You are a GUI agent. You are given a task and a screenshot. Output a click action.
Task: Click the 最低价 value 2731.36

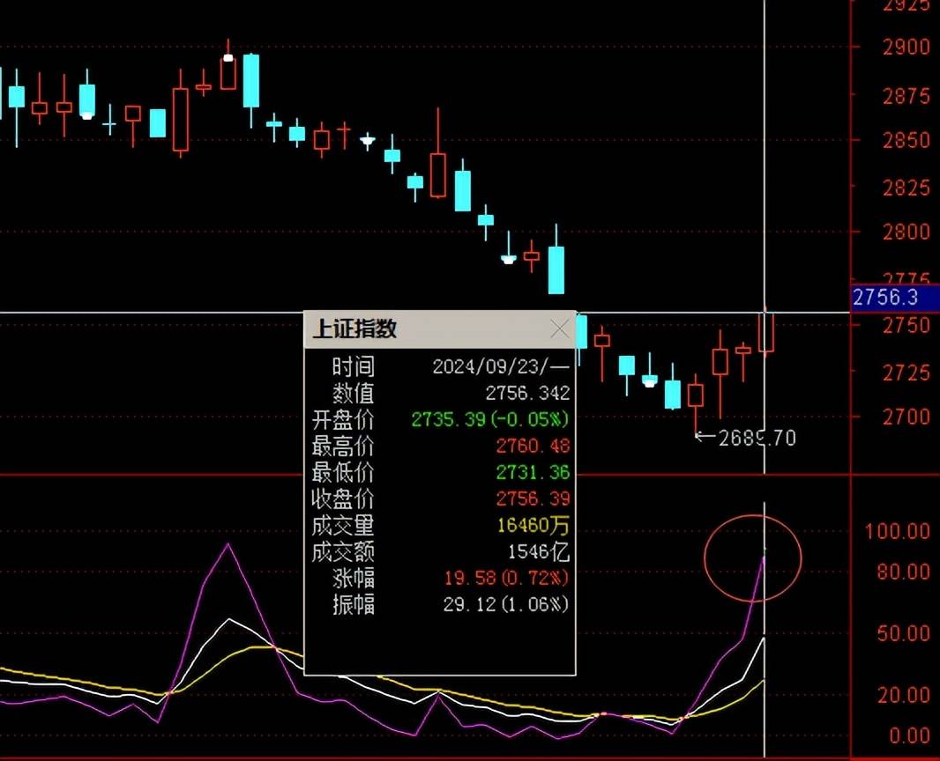[533, 472]
